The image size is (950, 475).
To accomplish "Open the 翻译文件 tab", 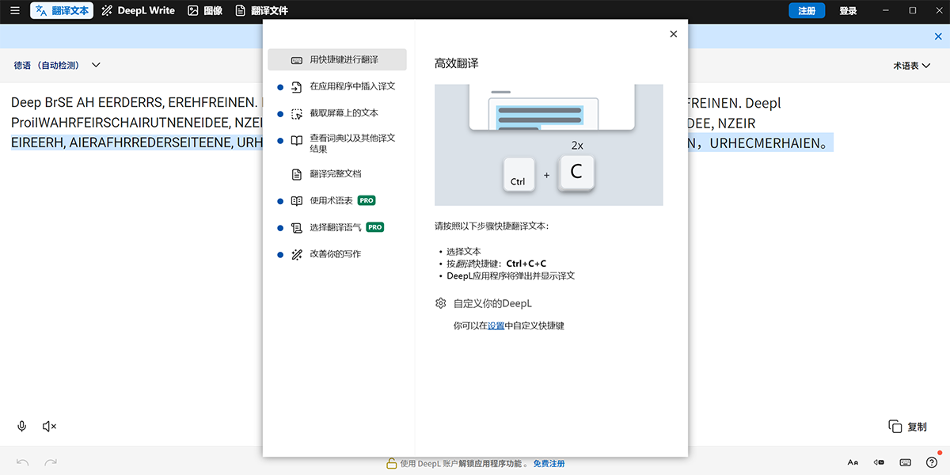I will (261, 11).
